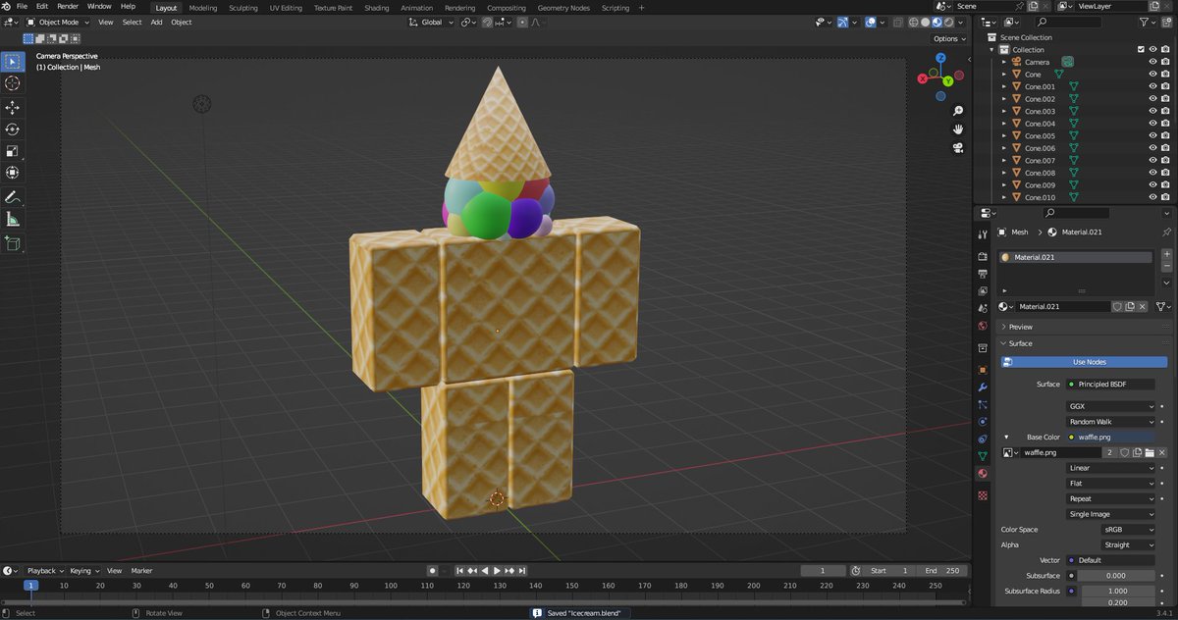Viewport: 1178px width, 620px height.
Task: Switch to the Shading workspace tab
Action: click(x=377, y=8)
